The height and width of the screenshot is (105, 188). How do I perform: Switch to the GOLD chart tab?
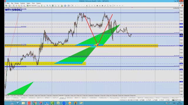[x=8, y=98]
